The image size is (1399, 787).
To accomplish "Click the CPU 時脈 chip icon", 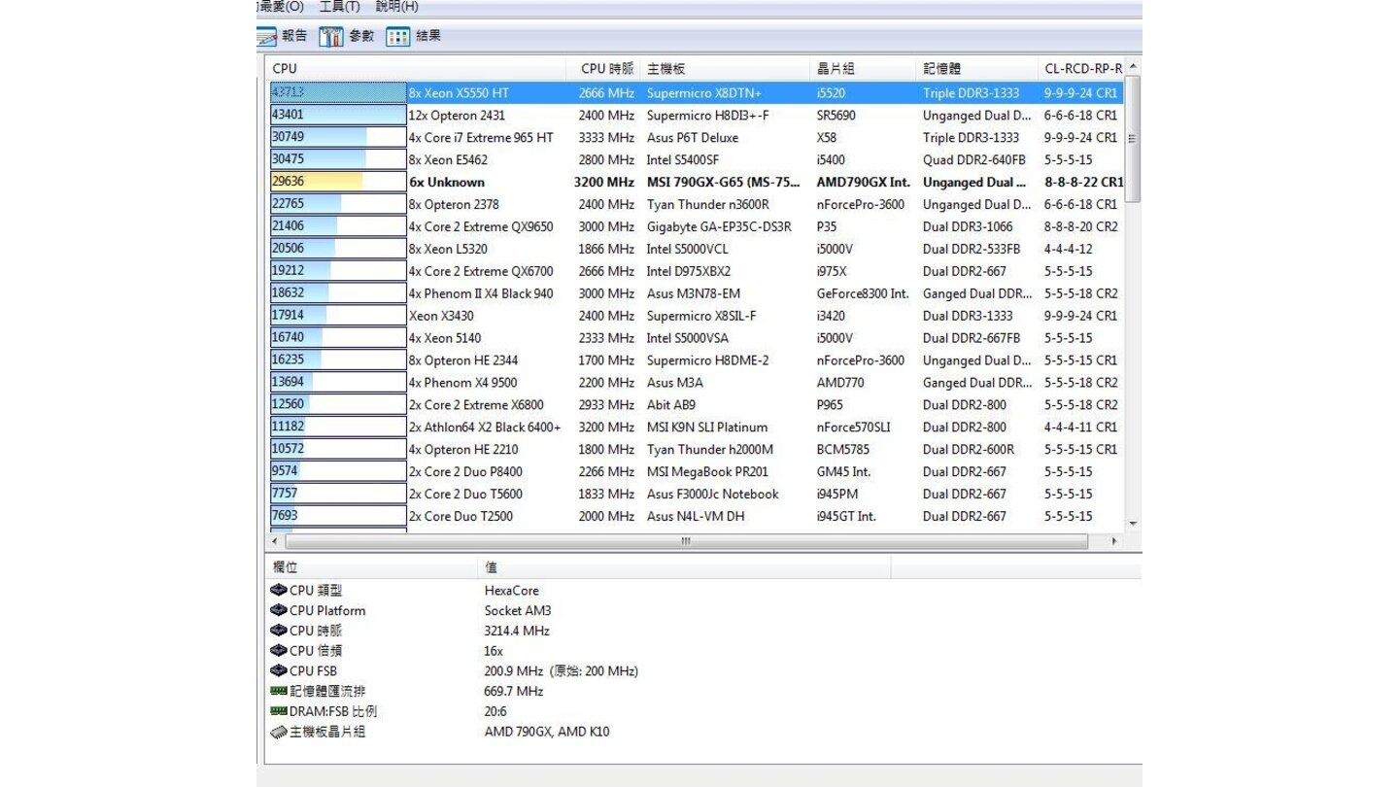I will 279,631.
